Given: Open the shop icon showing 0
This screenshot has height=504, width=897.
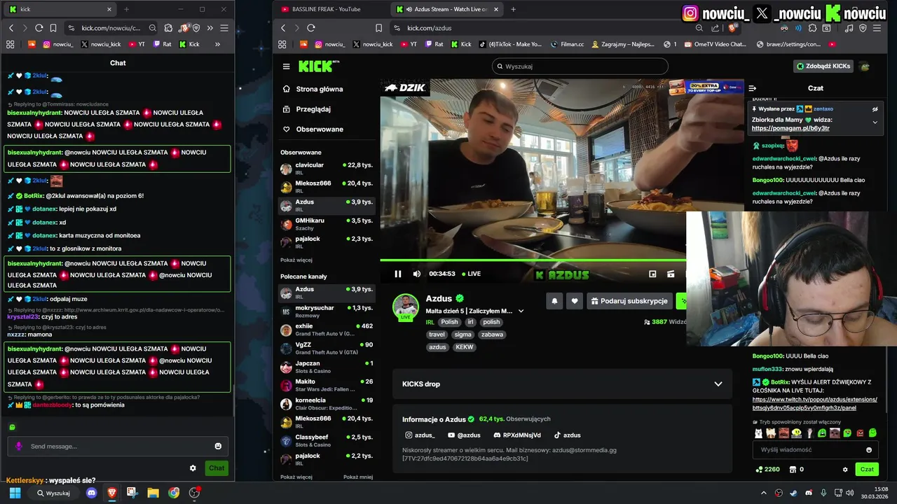Looking at the screenshot, I should click(x=796, y=469).
